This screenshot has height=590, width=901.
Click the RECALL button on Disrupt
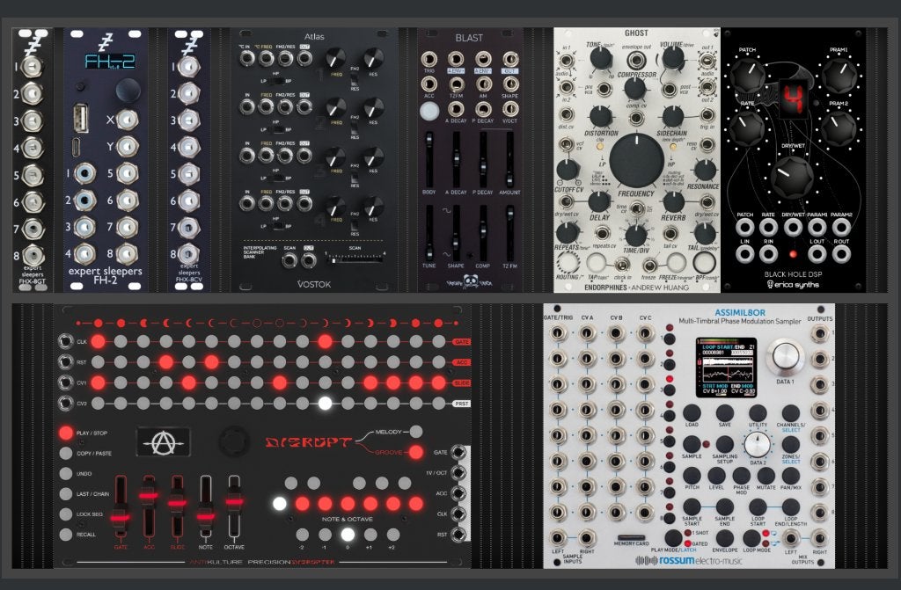66,535
